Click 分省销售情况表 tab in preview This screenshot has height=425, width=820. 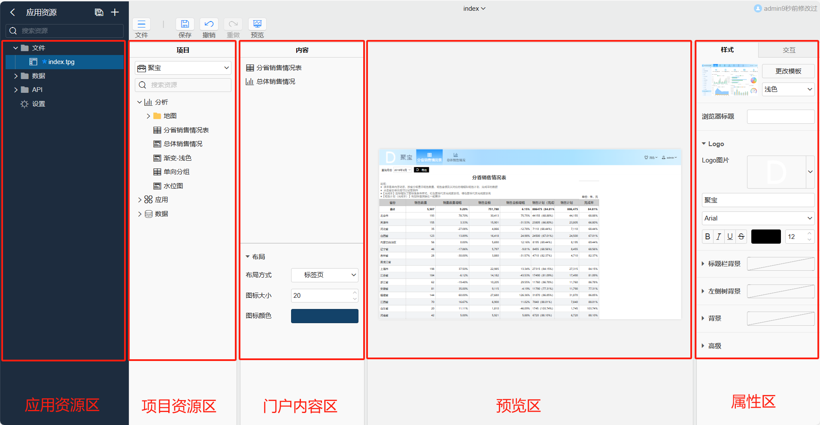(429, 157)
